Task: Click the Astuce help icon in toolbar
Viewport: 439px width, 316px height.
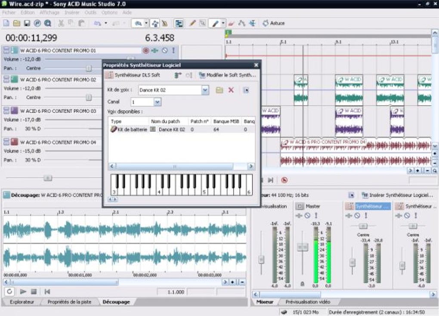Action: (x=266, y=23)
